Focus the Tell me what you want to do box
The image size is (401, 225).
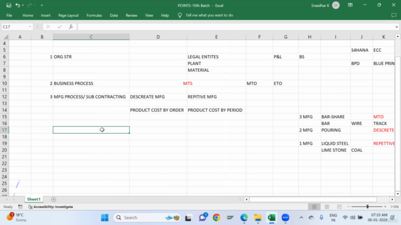[x=209, y=15]
